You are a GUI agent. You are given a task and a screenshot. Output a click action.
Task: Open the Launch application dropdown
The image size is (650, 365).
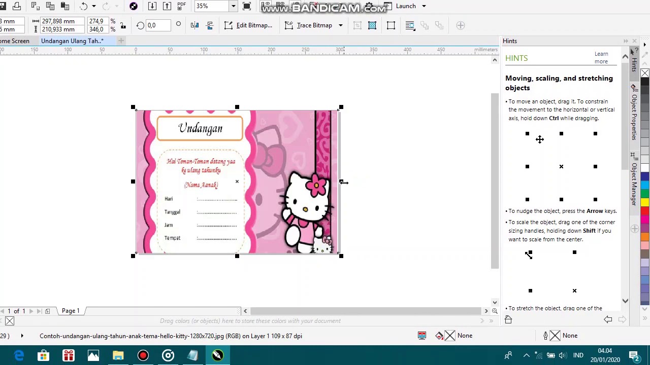(410, 6)
